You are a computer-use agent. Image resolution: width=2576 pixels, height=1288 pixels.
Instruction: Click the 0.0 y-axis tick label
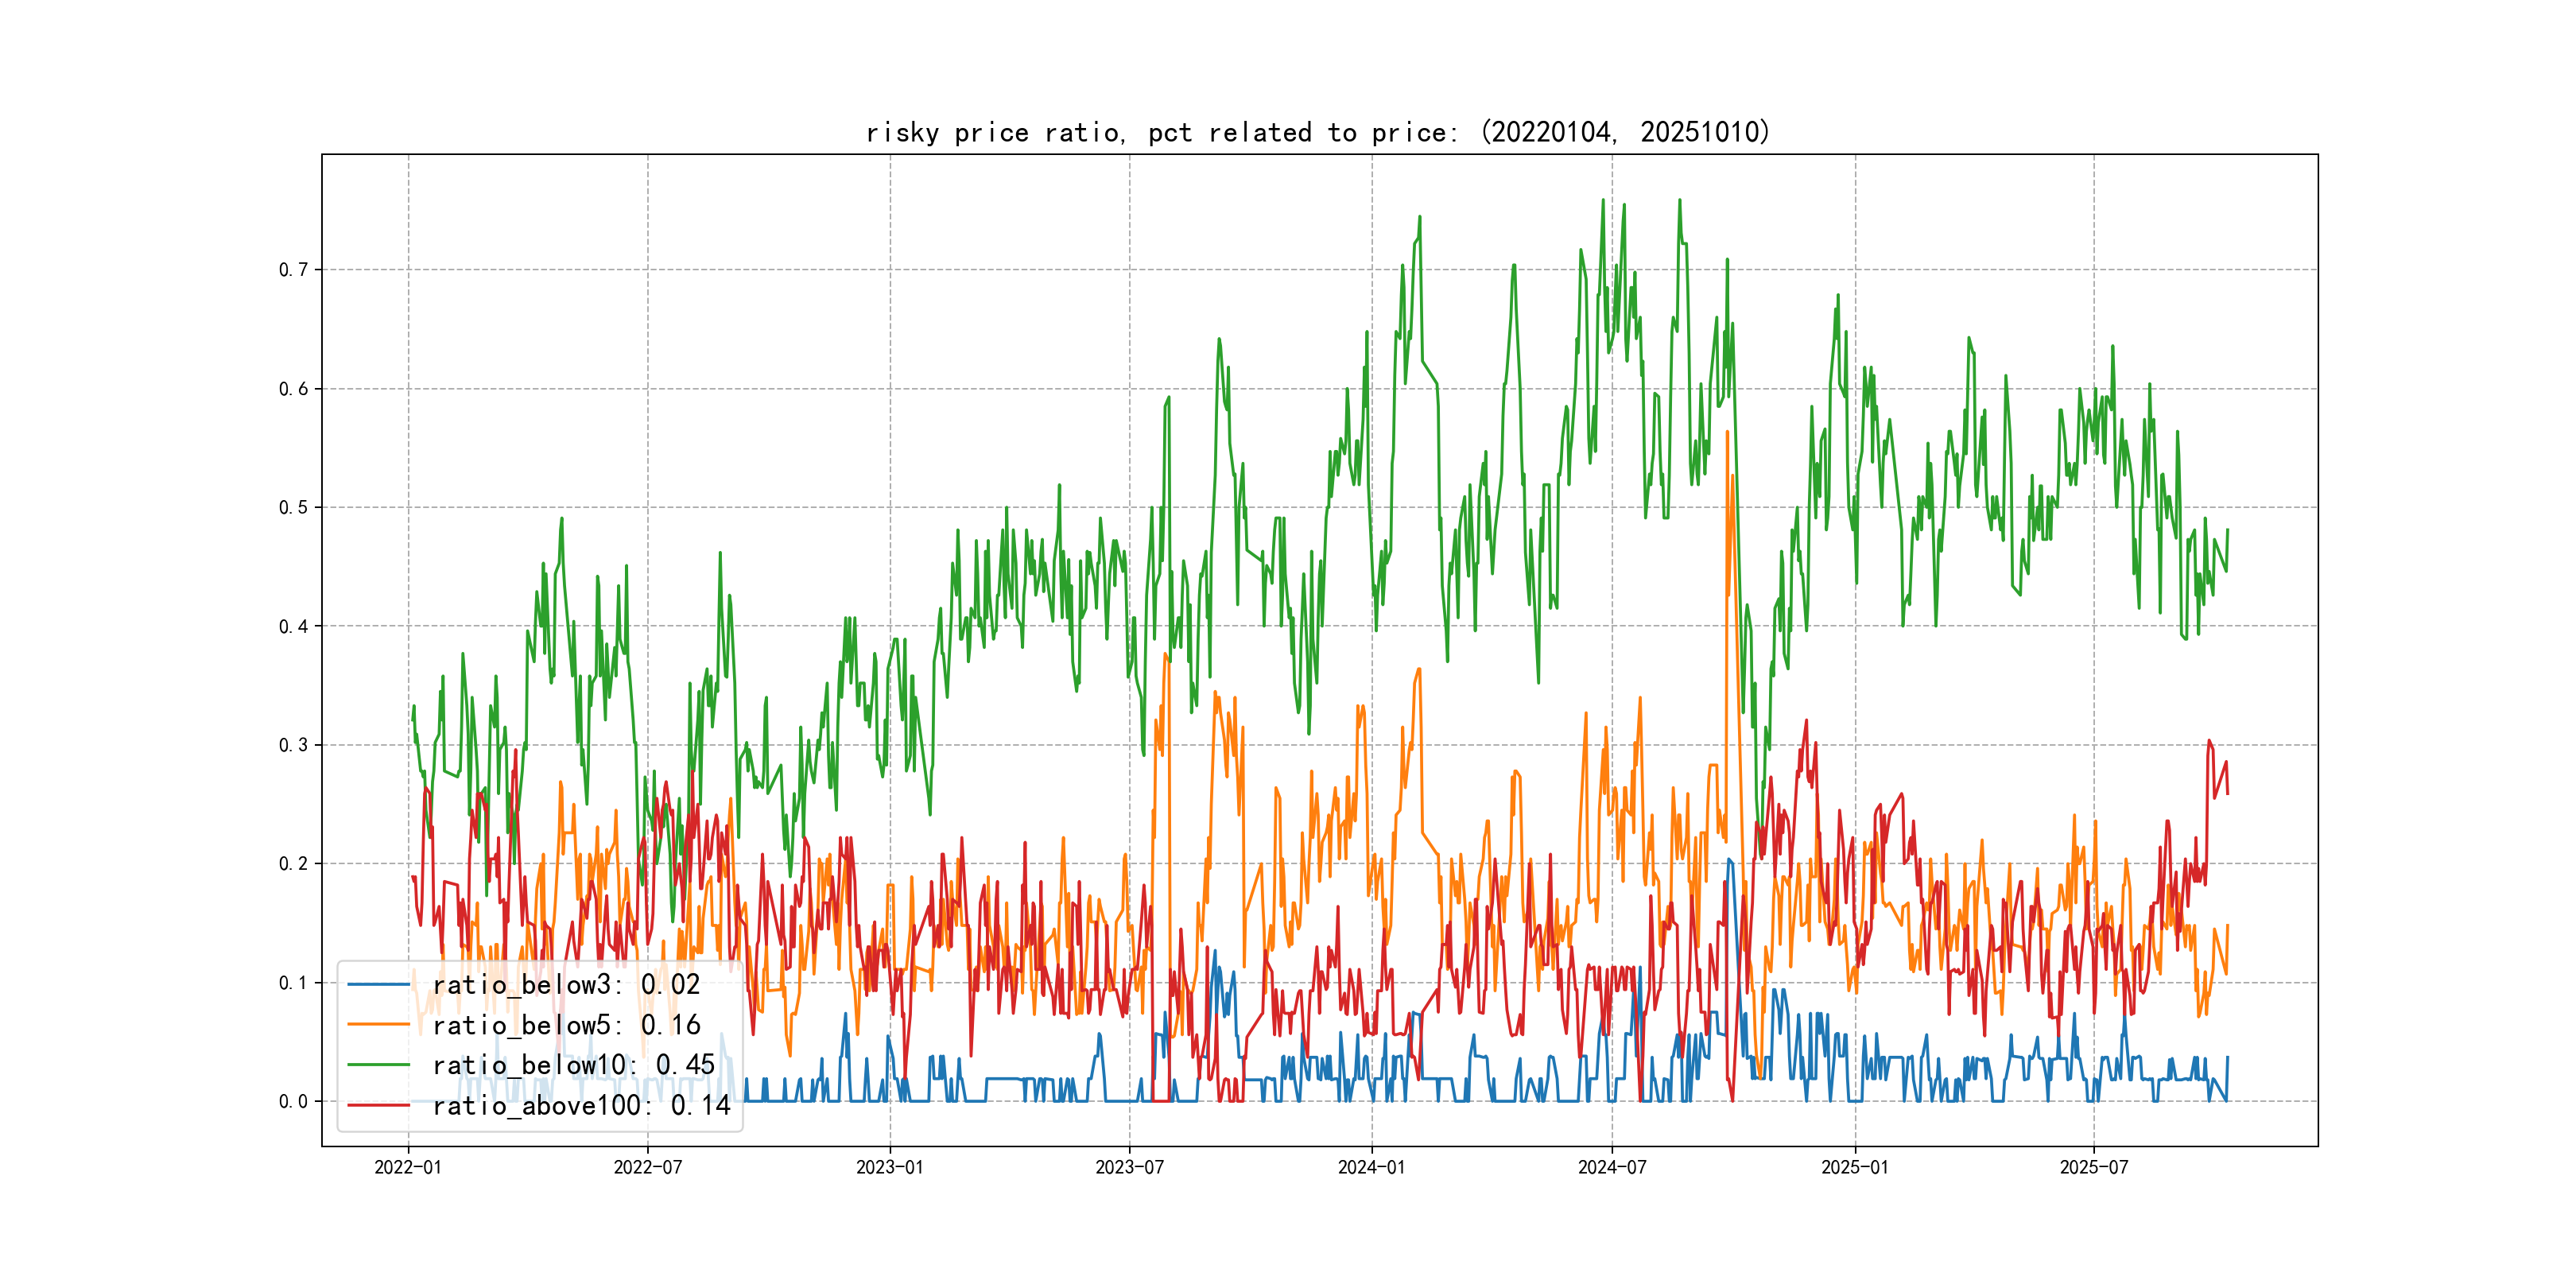pos(293,1102)
